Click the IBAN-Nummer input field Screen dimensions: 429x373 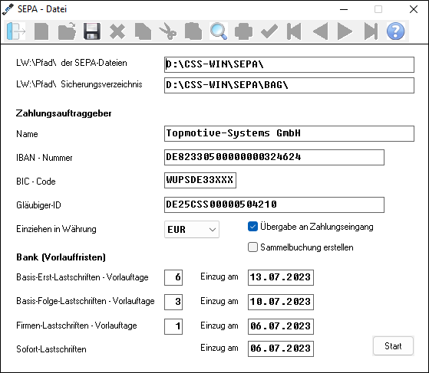tap(274, 157)
